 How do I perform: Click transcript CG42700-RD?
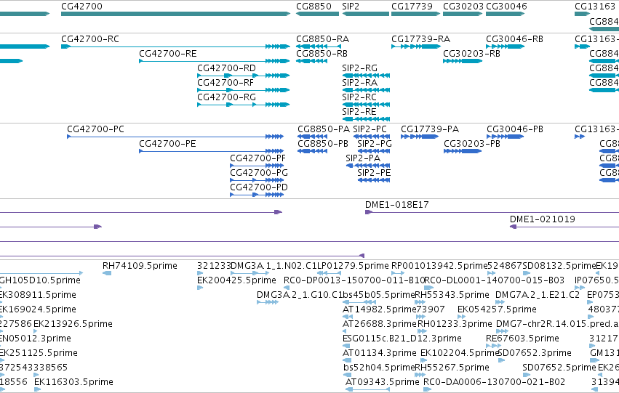pyautogui.click(x=244, y=76)
